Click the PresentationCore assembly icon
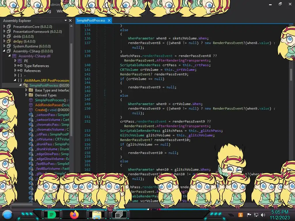Screen dimensions: 295x221 [x=9, y=26]
